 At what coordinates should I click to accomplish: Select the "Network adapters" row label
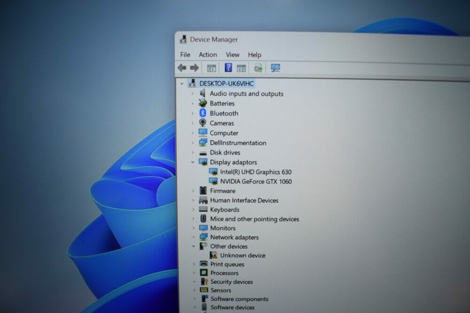click(x=235, y=237)
